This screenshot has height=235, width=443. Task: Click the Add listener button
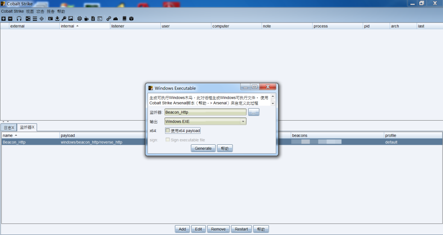point(183,229)
